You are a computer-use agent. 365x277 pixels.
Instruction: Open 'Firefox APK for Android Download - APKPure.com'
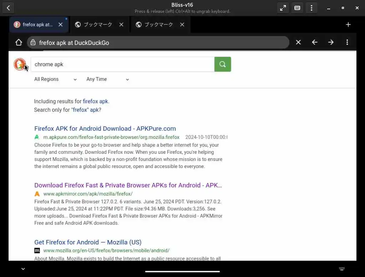105,129
